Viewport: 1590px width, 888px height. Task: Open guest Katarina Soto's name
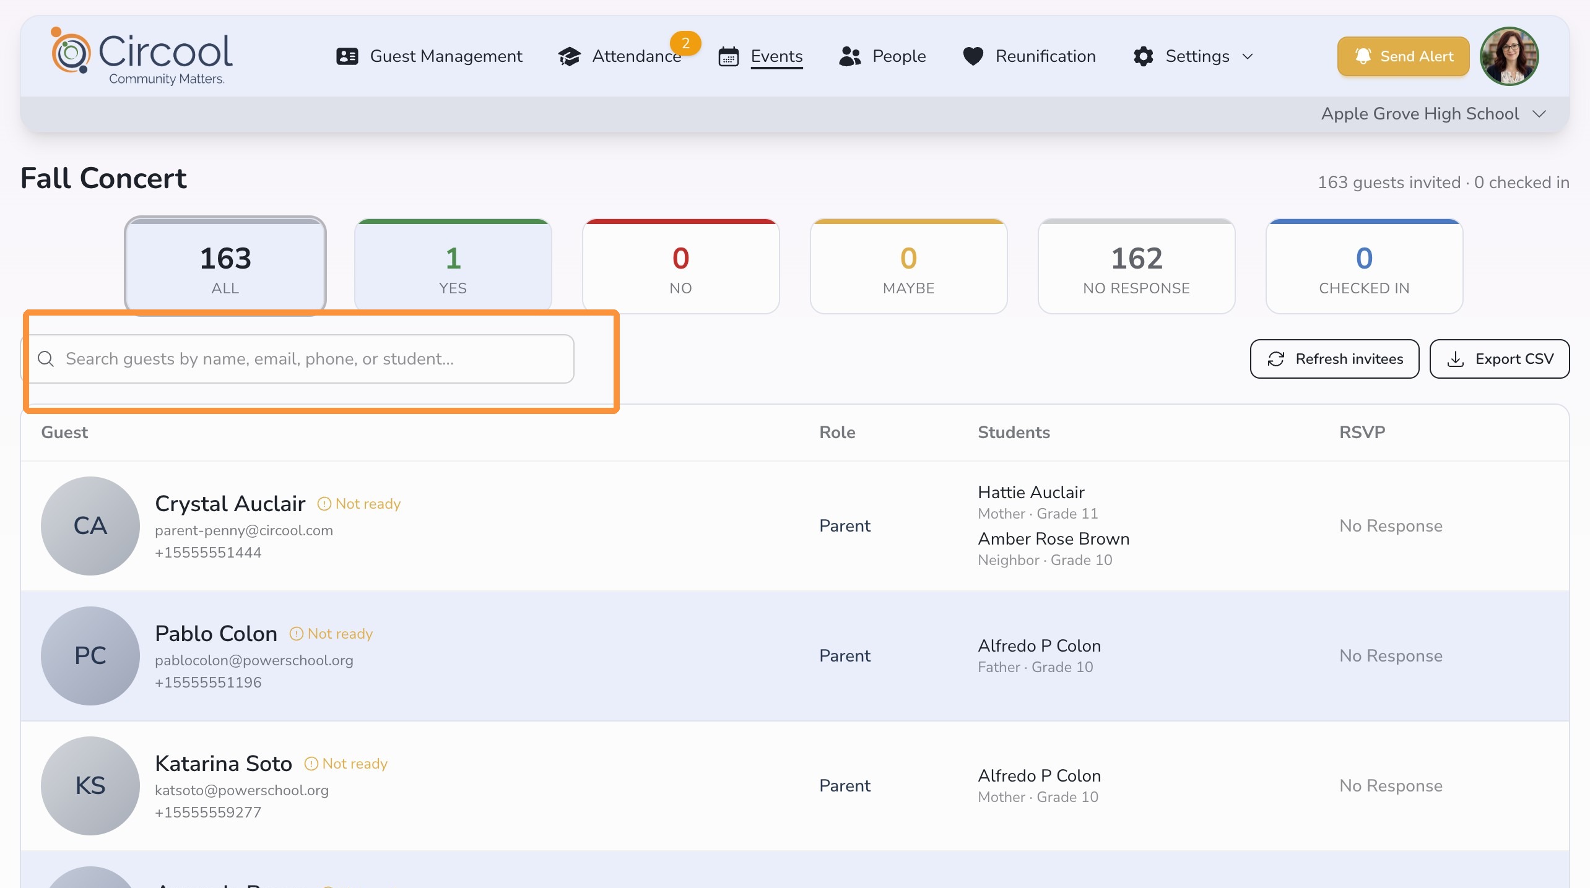[x=224, y=764]
